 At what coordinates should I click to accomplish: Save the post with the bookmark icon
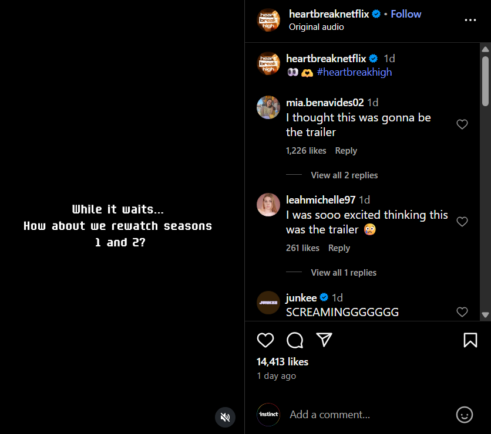coord(470,340)
